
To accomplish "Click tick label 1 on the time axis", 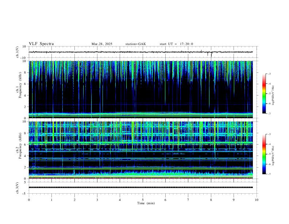I will tap(51, 200).
